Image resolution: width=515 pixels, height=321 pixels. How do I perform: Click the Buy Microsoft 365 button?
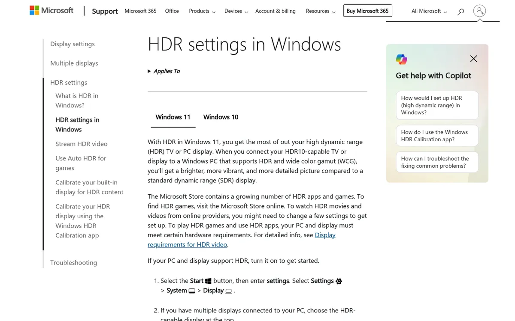pos(368,11)
